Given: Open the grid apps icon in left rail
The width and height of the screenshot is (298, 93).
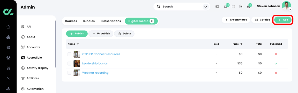Looking at the screenshot, I should coord(8,68).
